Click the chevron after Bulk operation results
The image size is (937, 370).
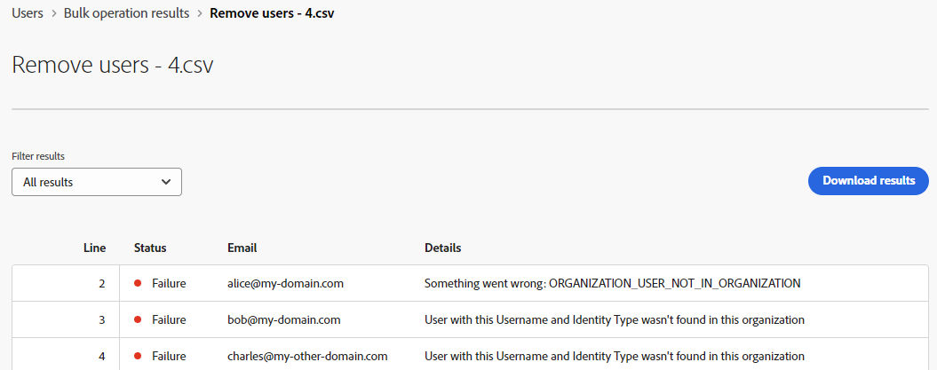[x=200, y=13]
